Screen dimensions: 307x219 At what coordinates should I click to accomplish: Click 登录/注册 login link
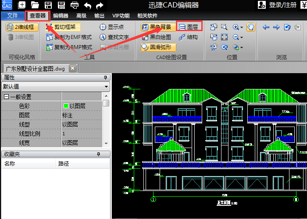pyautogui.click(x=283, y=5)
